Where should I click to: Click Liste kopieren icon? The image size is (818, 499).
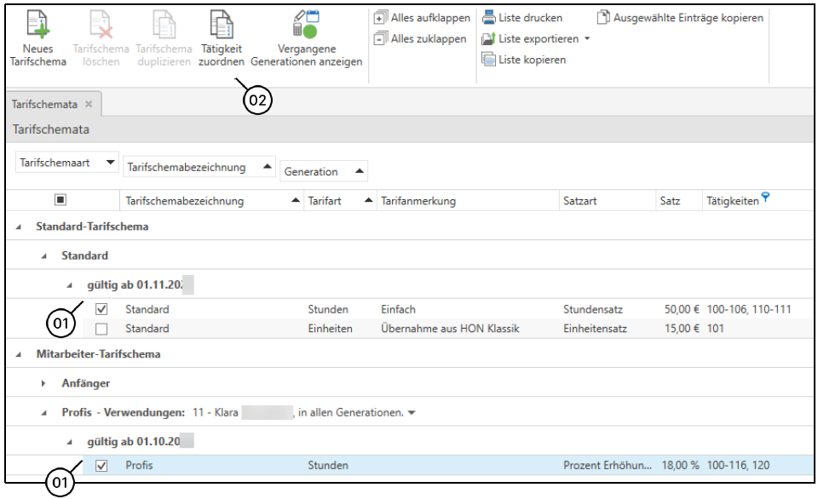click(489, 60)
